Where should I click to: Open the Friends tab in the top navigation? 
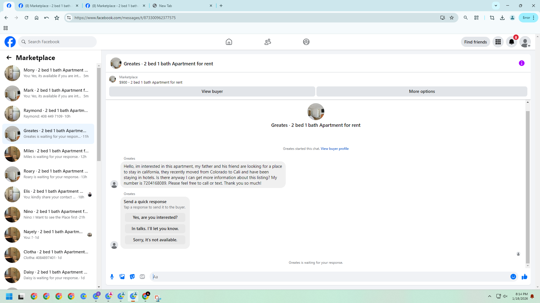267,42
